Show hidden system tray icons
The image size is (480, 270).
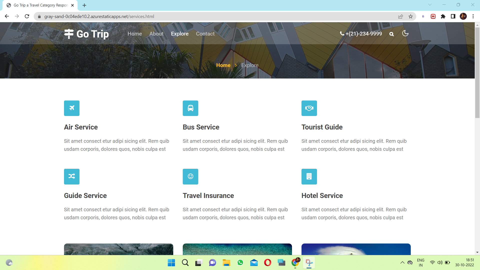pos(402,262)
